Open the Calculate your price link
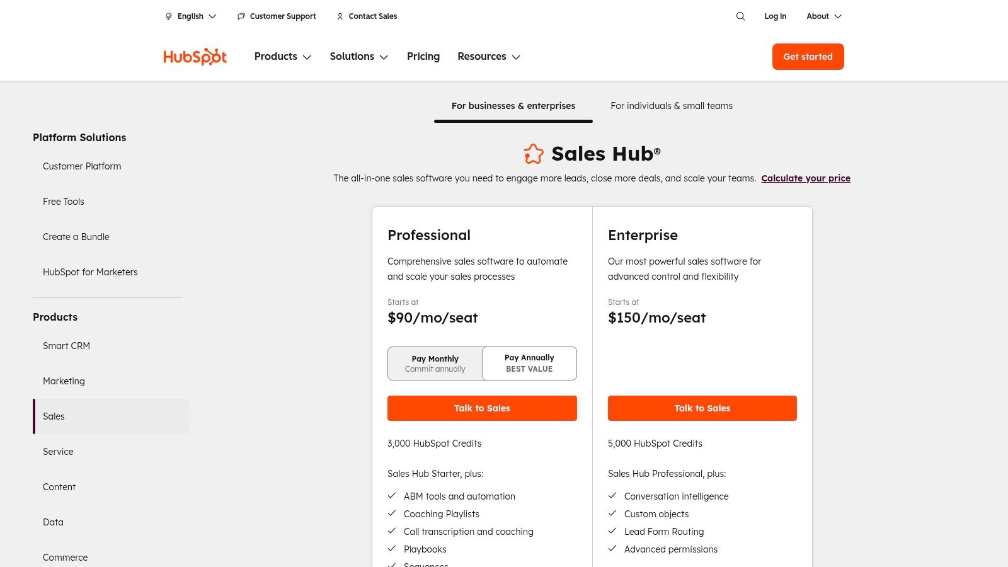 click(x=805, y=178)
